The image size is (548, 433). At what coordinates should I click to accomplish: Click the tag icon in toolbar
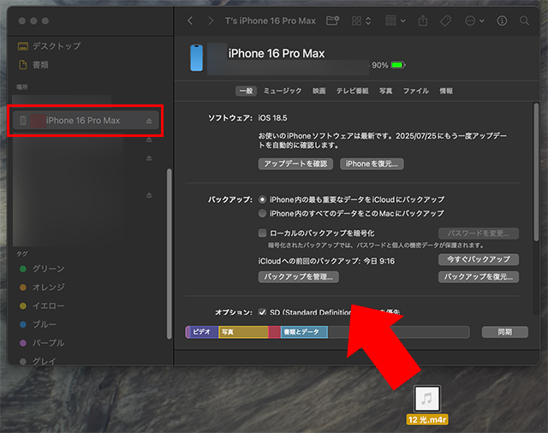click(x=445, y=21)
